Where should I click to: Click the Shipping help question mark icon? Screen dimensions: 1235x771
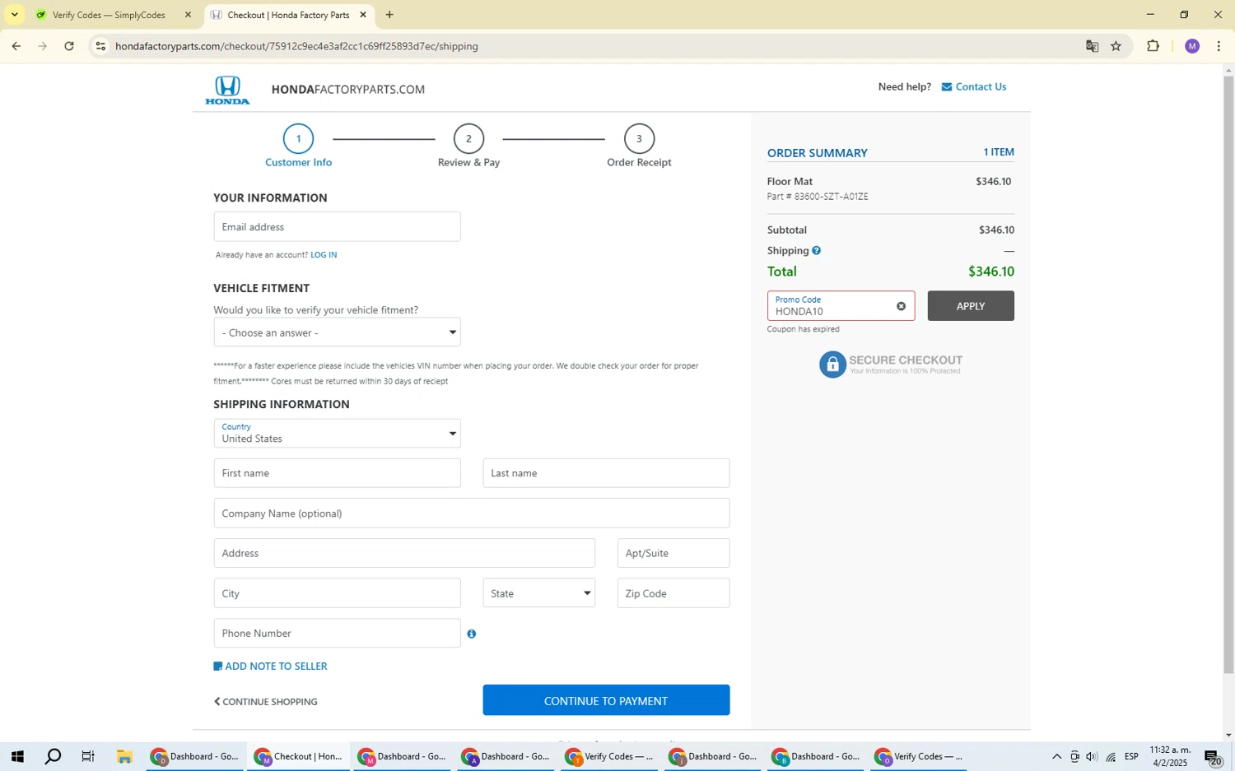816,251
